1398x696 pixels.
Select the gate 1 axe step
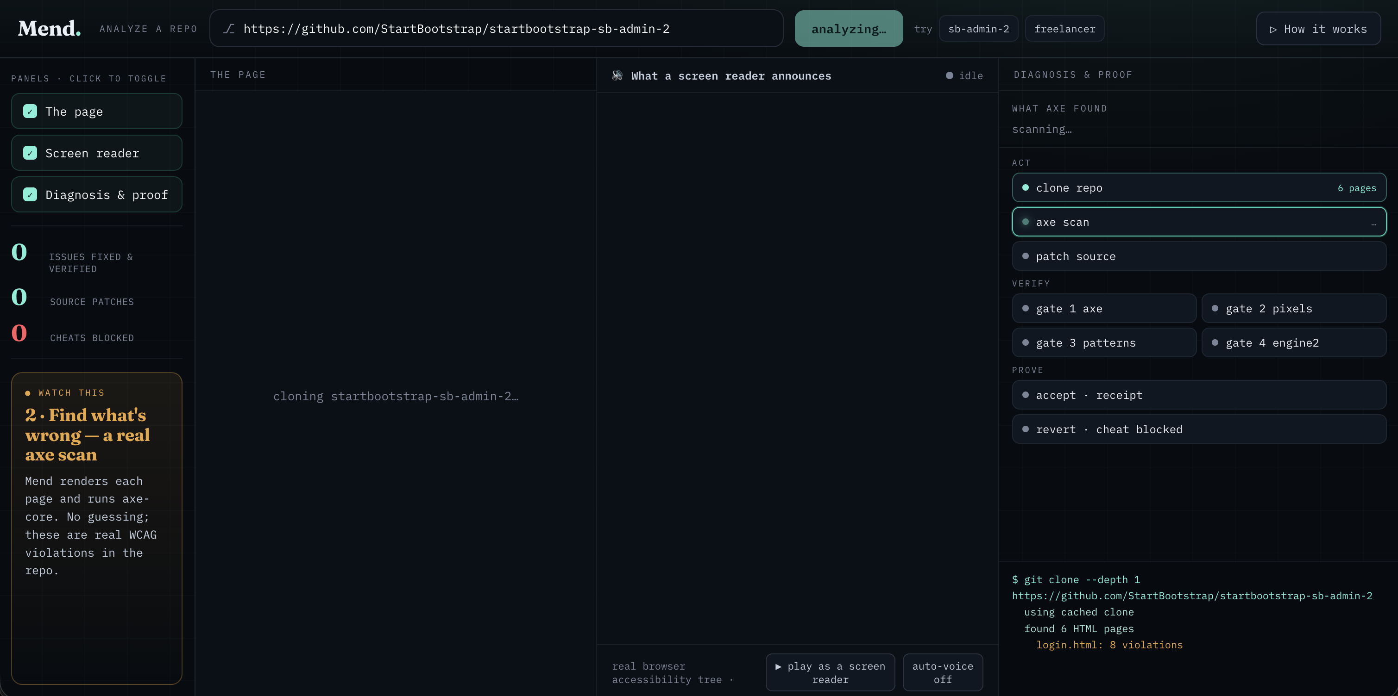1104,308
